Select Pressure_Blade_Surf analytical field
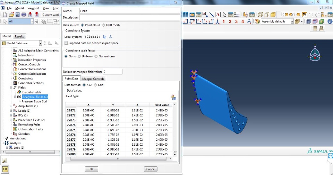 (34, 101)
